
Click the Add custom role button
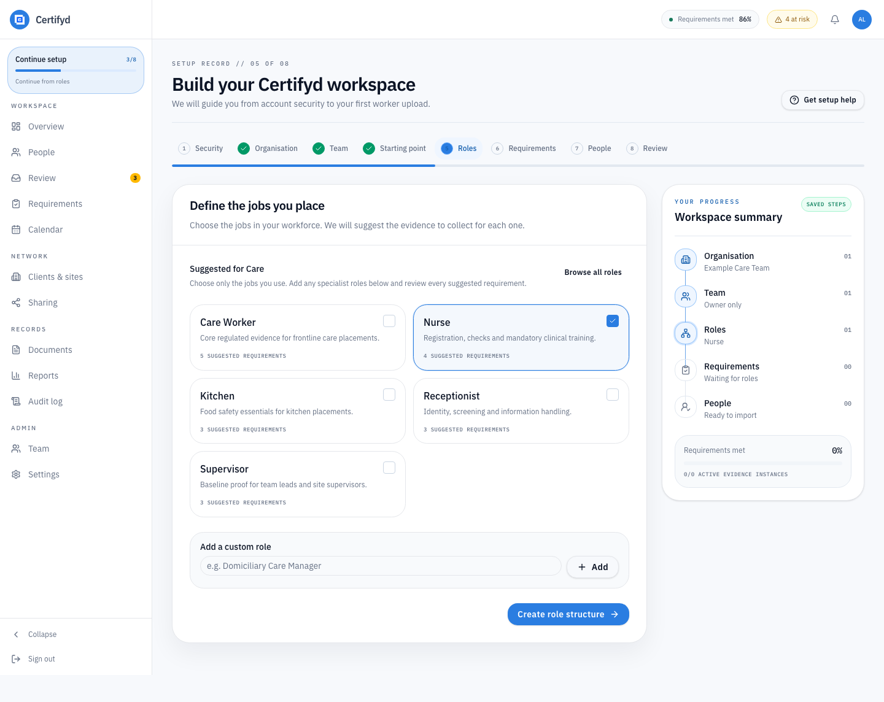(x=592, y=567)
